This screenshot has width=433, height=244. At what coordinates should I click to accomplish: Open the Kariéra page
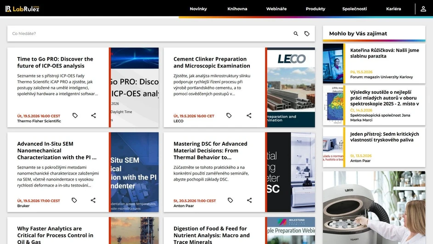(394, 9)
